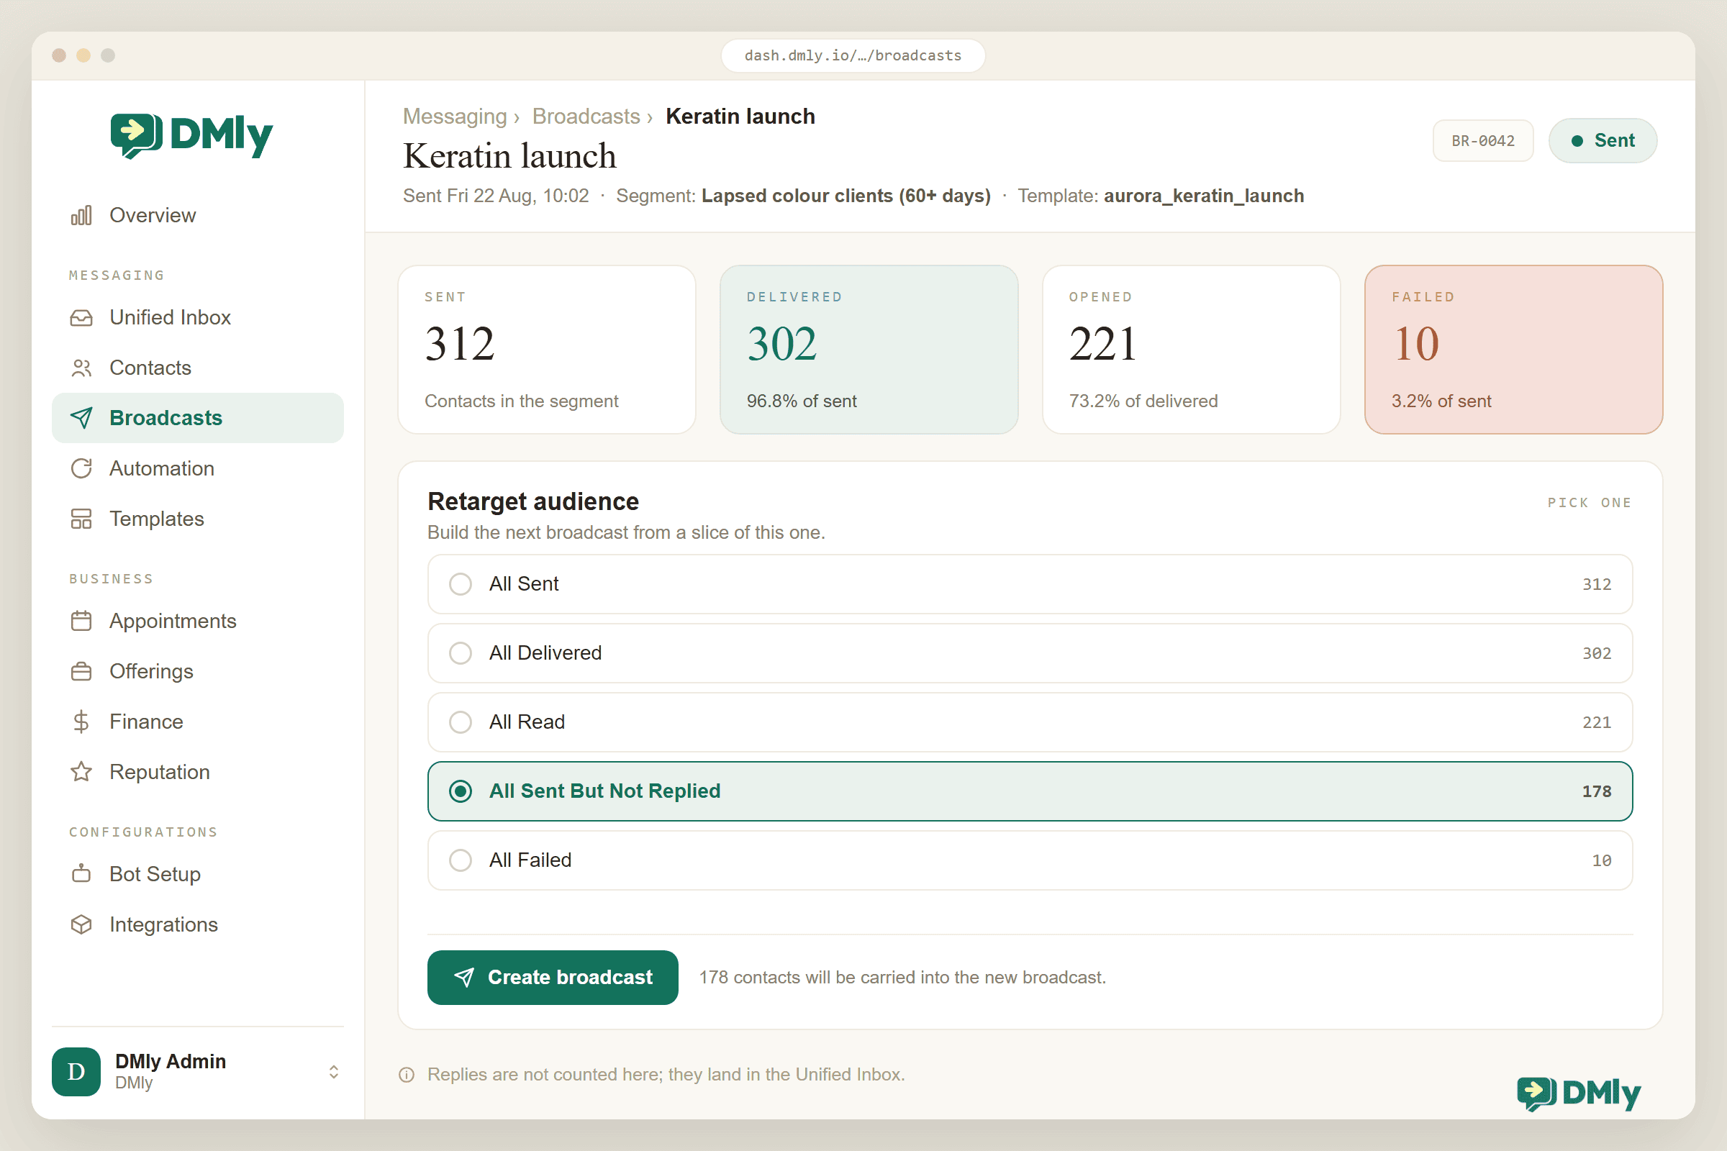Click the Messaging breadcrumb link

(455, 117)
